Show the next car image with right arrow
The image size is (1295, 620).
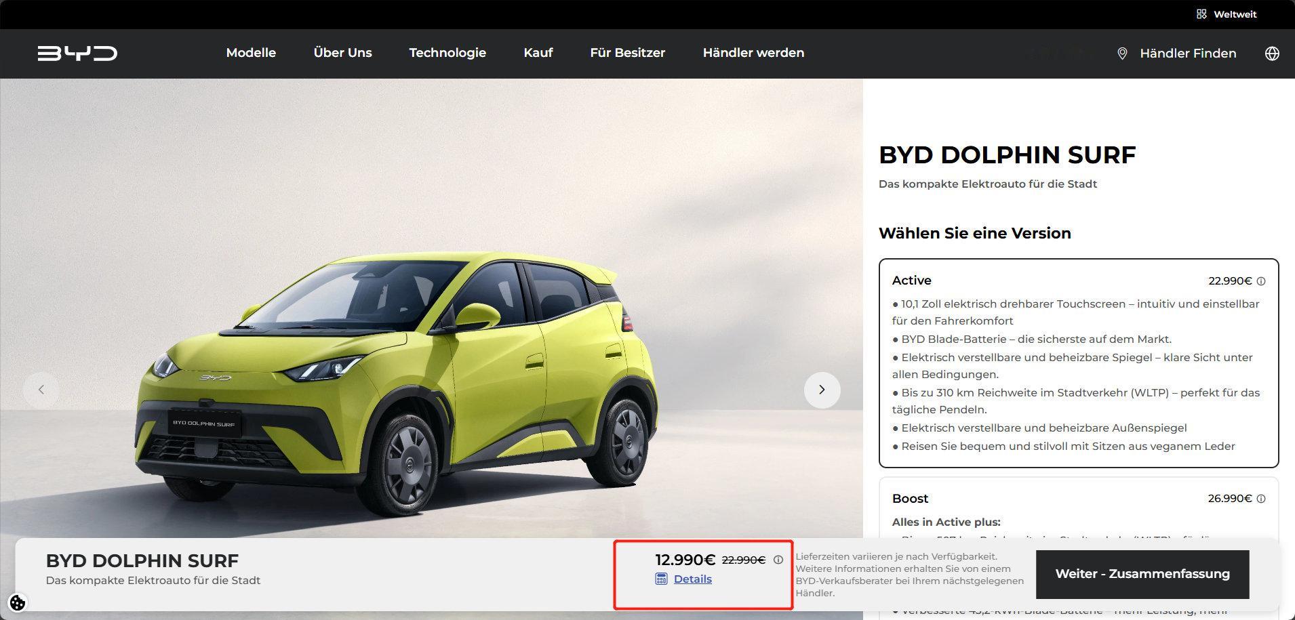tap(822, 390)
